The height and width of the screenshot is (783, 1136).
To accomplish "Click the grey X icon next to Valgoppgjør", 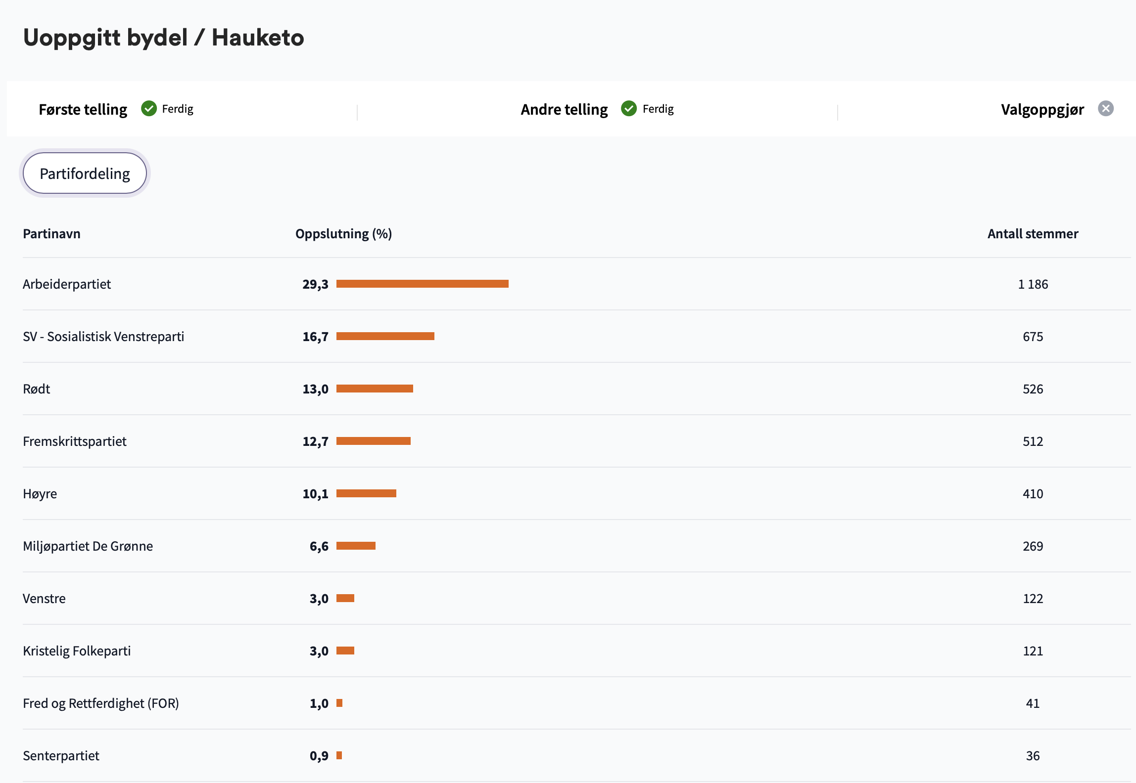I will coord(1106,108).
